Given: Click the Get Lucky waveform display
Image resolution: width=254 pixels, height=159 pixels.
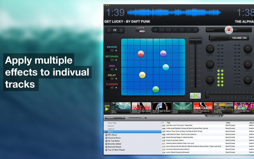Looking at the screenshot, I should point(174,12).
